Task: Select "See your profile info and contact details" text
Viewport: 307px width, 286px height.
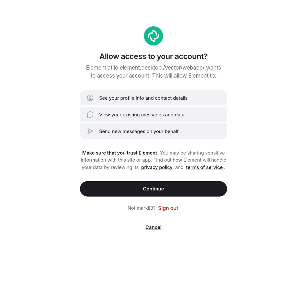Action: point(143,98)
